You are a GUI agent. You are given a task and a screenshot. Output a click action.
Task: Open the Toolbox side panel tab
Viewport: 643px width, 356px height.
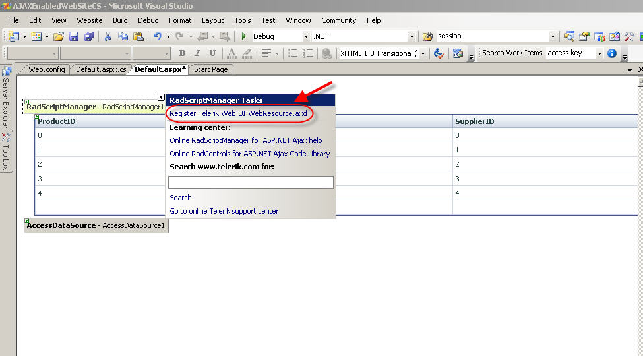[x=6, y=152]
